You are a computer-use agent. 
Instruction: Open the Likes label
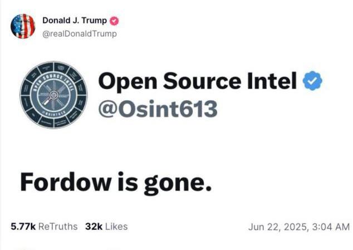pos(117,227)
